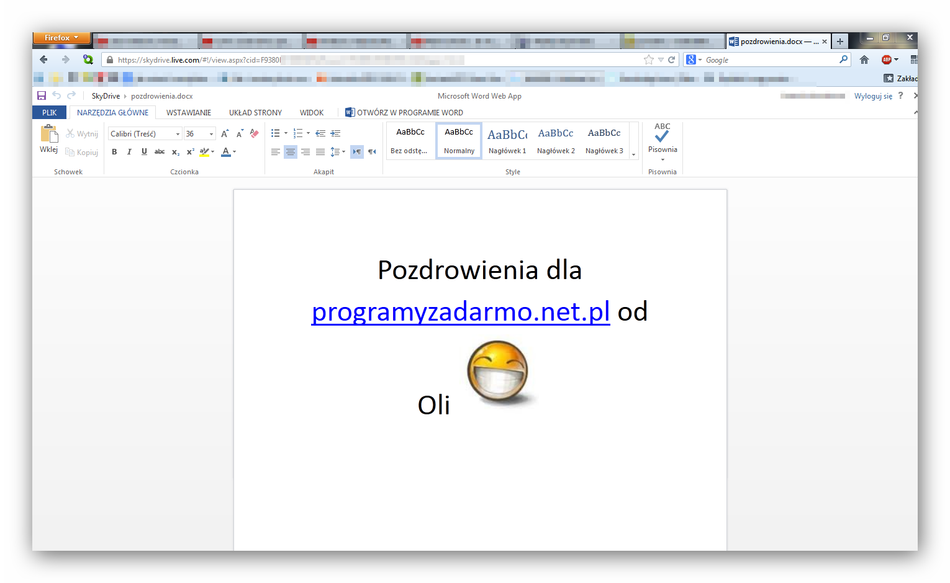Click the Undo arrow icon
The width and height of the screenshot is (950, 583).
pos(57,96)
